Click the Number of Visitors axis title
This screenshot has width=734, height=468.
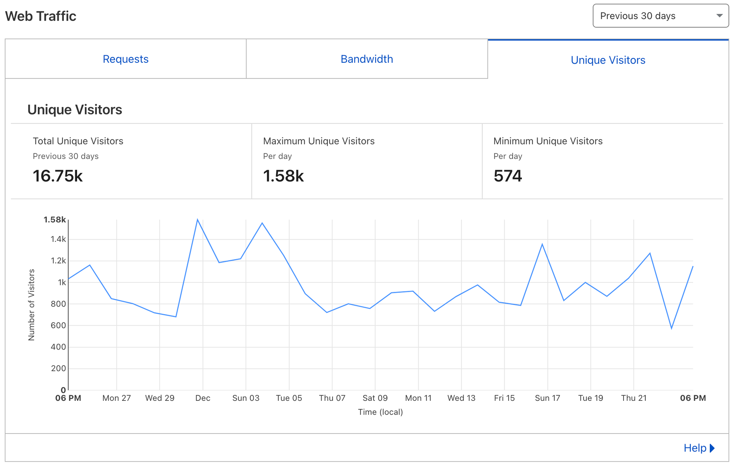[32, 305]
